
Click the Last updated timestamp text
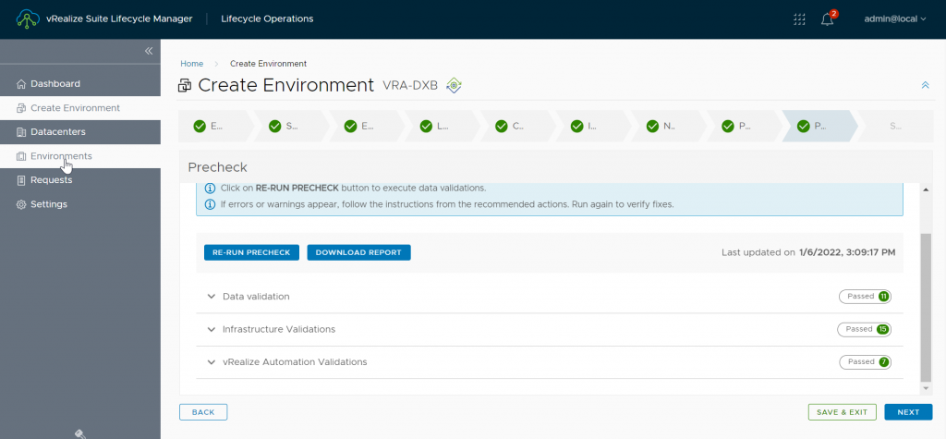(x=808, y=252)
